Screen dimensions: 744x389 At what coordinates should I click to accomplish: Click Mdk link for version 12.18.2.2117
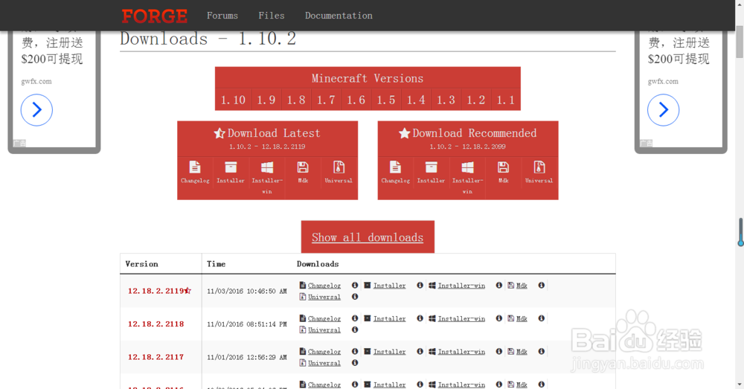[522, 352]
